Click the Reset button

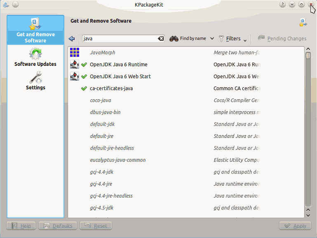point(96,226)
